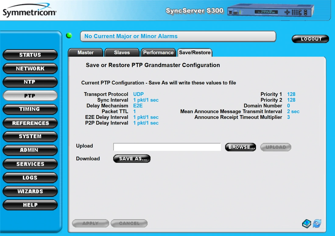The image size is (335, 236).
Task: Select the Save/Restore tab
Action: [x=195, y=53]
